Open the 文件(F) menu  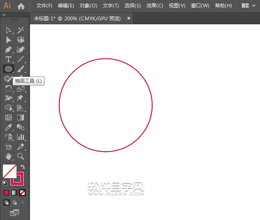point(44,6)
